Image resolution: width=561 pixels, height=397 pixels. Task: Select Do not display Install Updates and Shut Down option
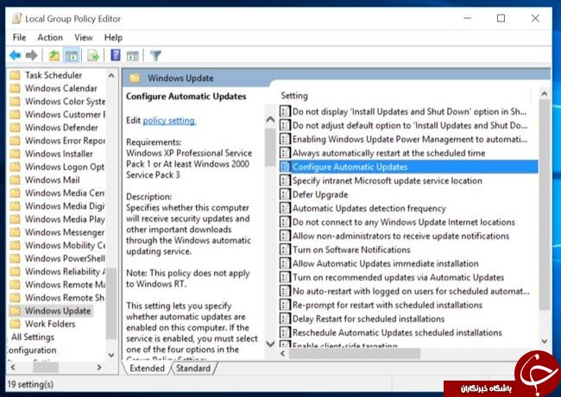409,111
